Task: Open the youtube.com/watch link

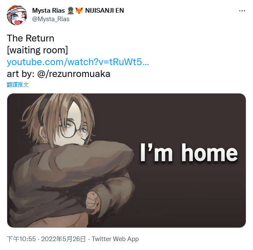Action: click(78, 62)
